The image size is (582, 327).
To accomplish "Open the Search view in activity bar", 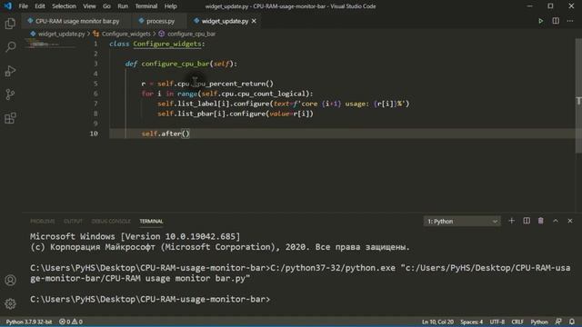I will coord(10,47).
